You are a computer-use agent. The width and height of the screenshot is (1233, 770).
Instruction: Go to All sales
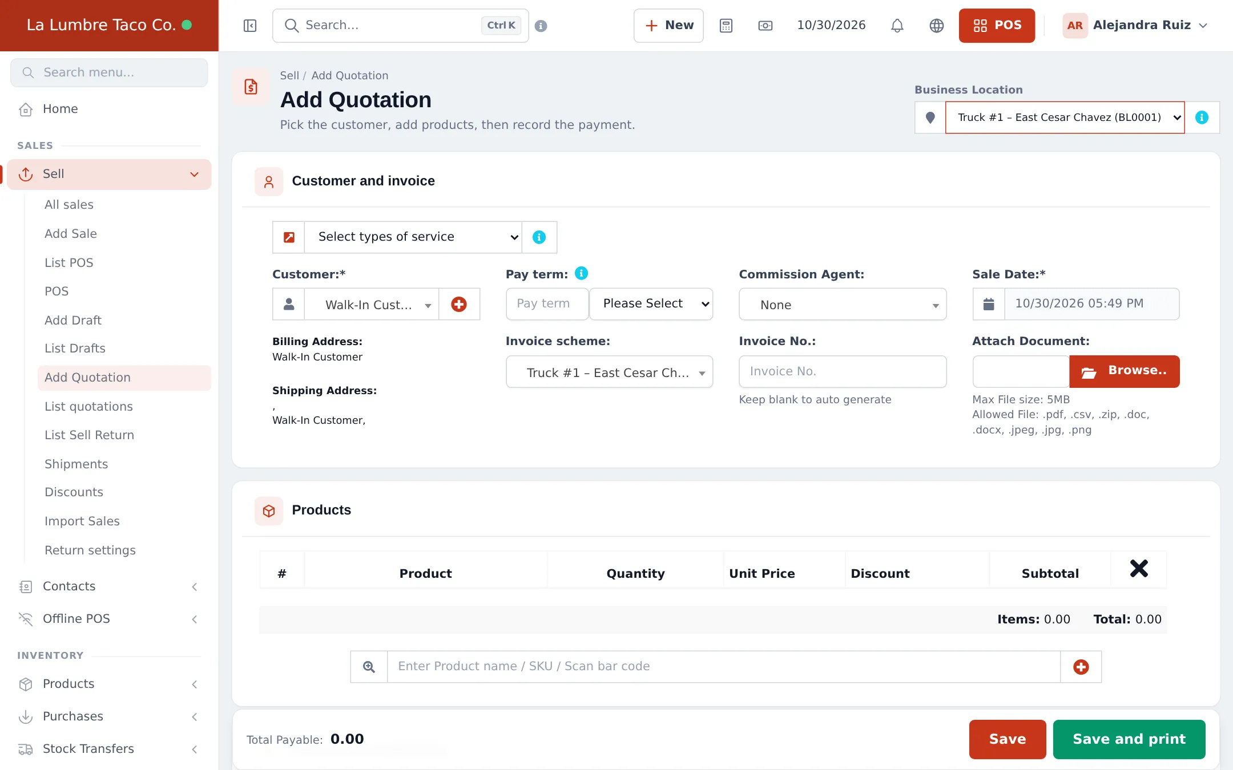[69, 205]
